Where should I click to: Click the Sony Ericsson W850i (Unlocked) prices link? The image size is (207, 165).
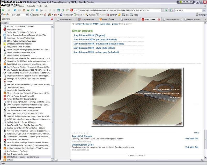pos(98,24)
